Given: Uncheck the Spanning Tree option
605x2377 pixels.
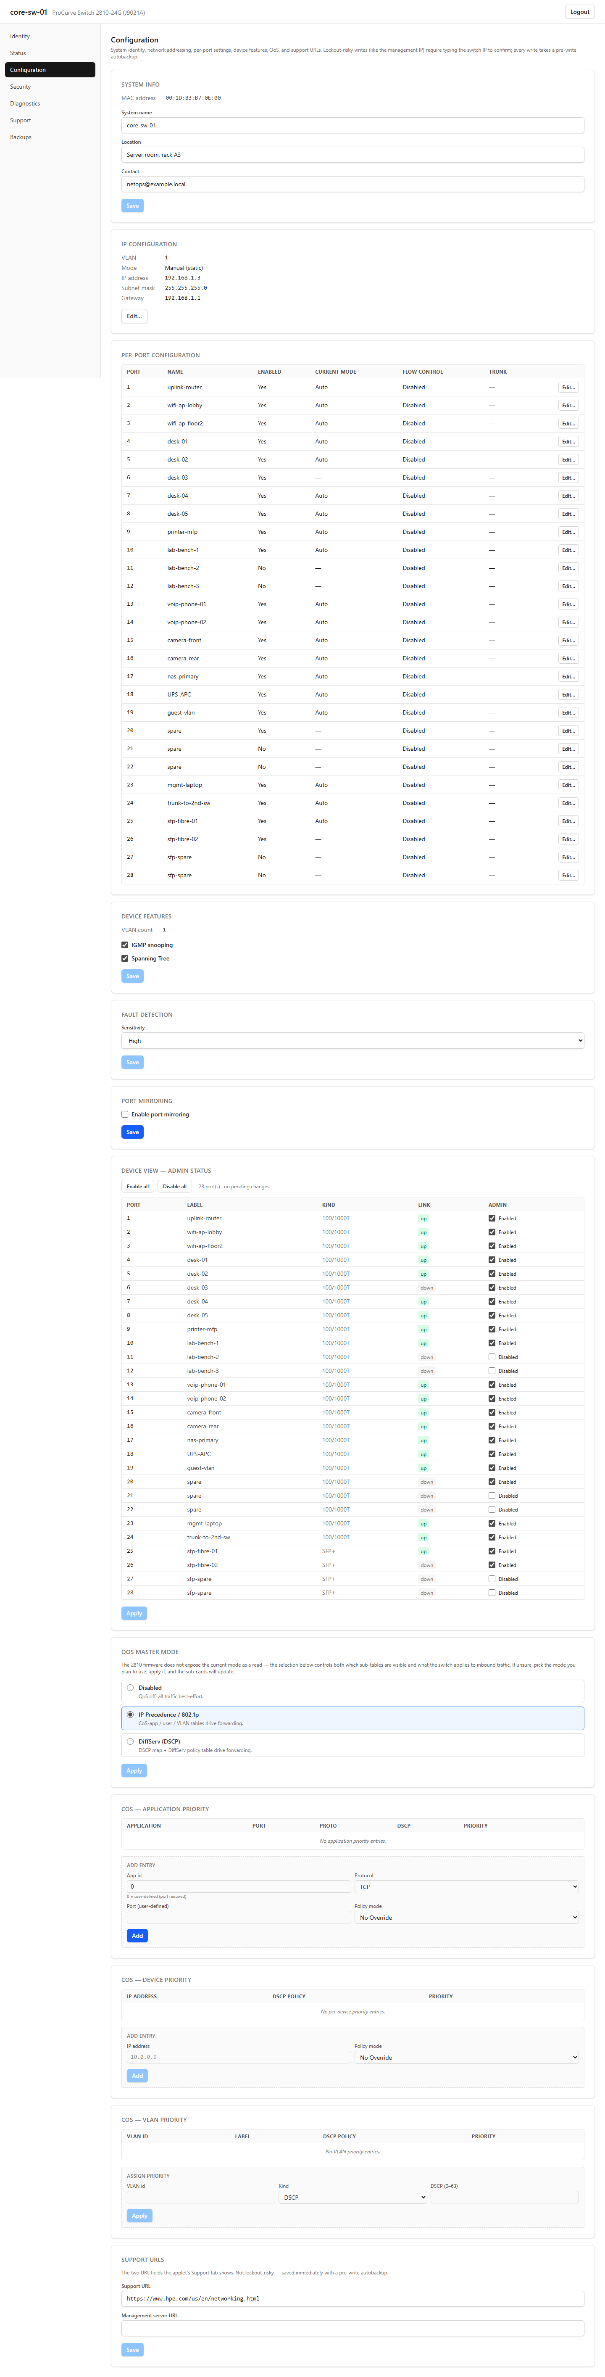Looking at the screenshot, I should point(124,959).
